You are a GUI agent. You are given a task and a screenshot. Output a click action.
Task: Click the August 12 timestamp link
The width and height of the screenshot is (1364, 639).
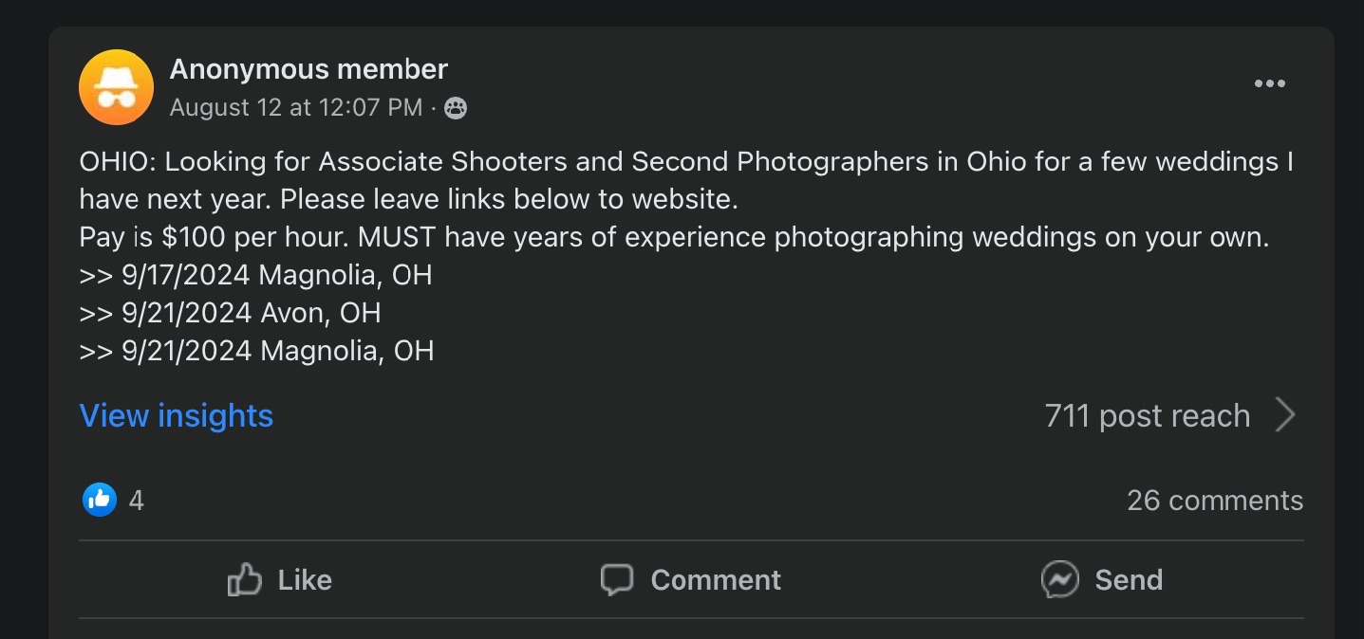point(295,107)
